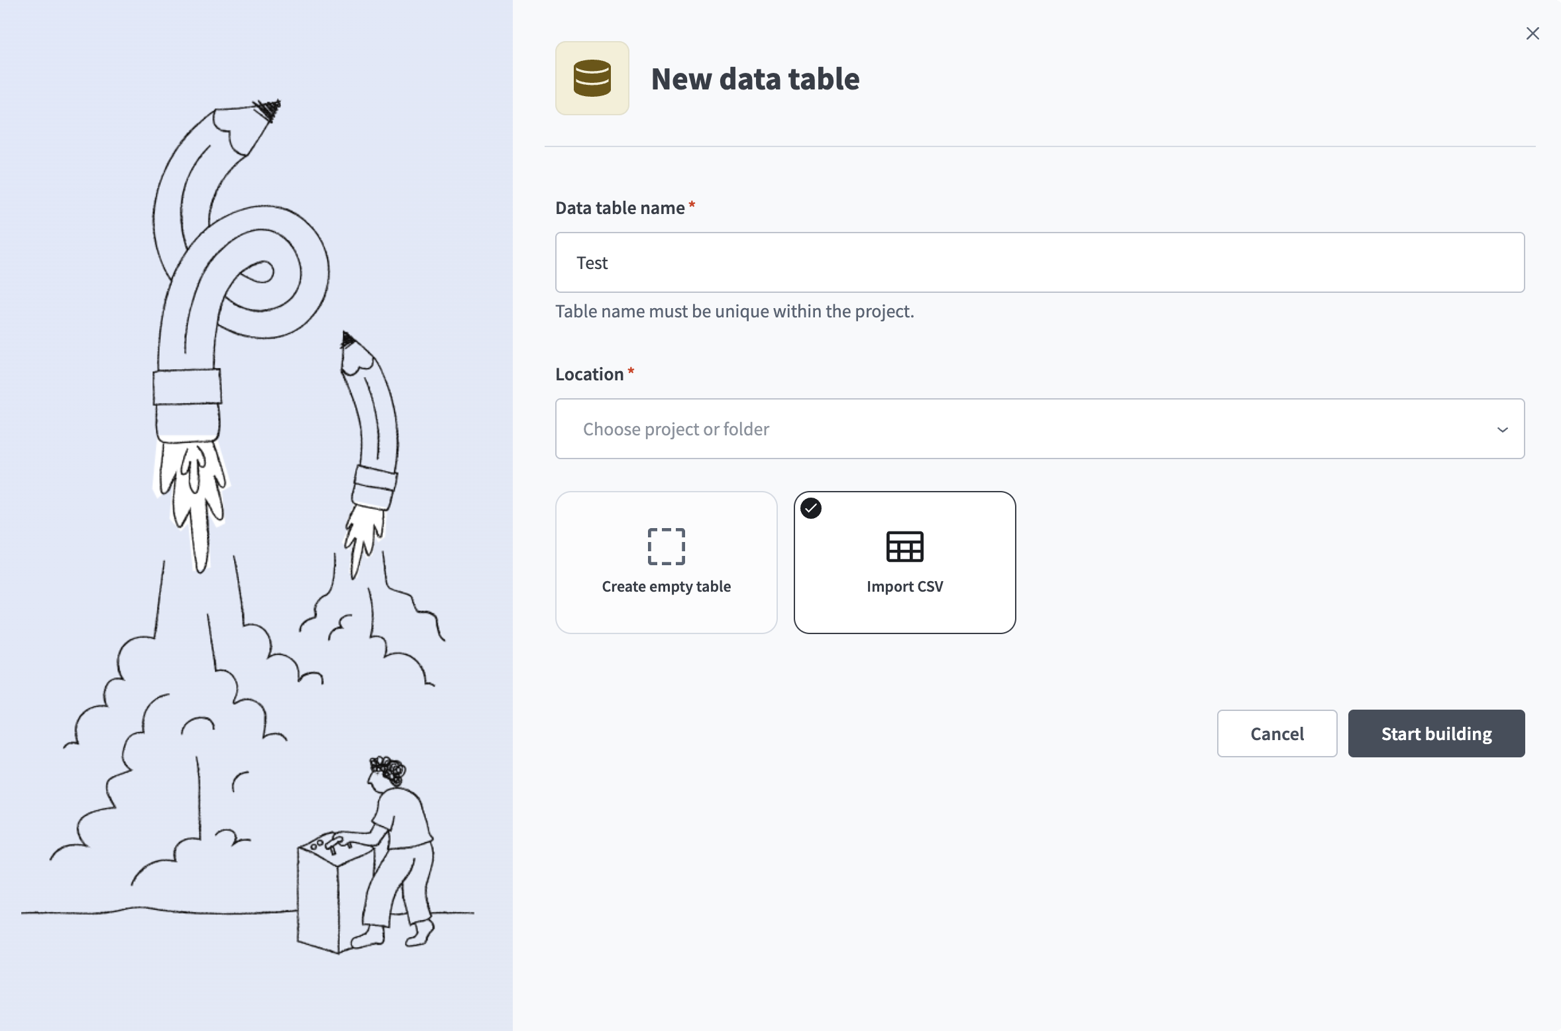Select the Create empty table option

tap(666, 562)
